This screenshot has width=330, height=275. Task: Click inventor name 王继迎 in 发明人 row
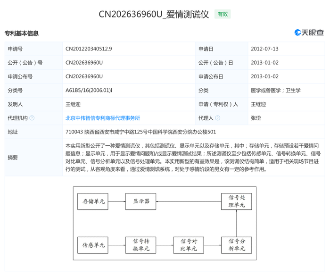click(73, 104)
